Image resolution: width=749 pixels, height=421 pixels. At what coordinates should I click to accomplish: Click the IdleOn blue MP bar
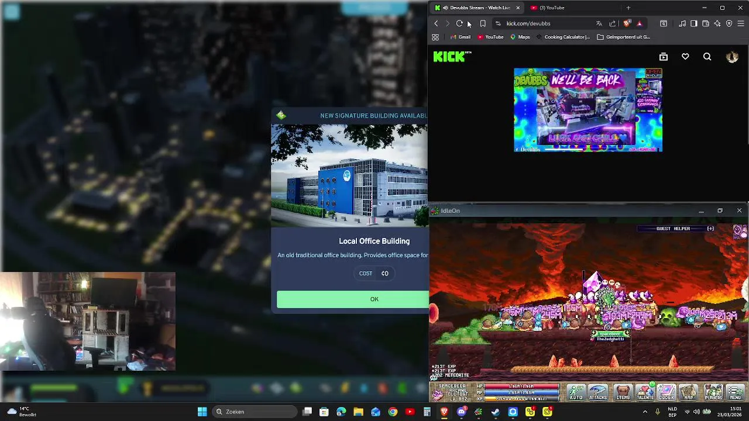coord(522,393)
